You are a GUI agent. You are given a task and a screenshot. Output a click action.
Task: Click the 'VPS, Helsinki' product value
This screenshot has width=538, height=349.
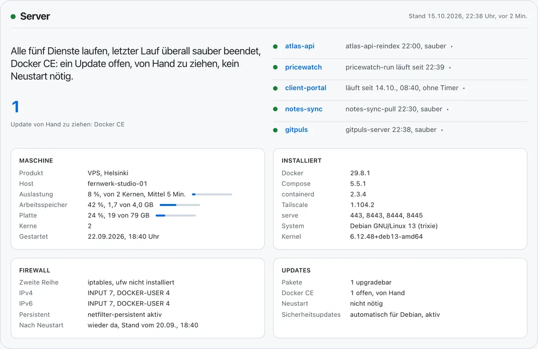tap(108, 173)
